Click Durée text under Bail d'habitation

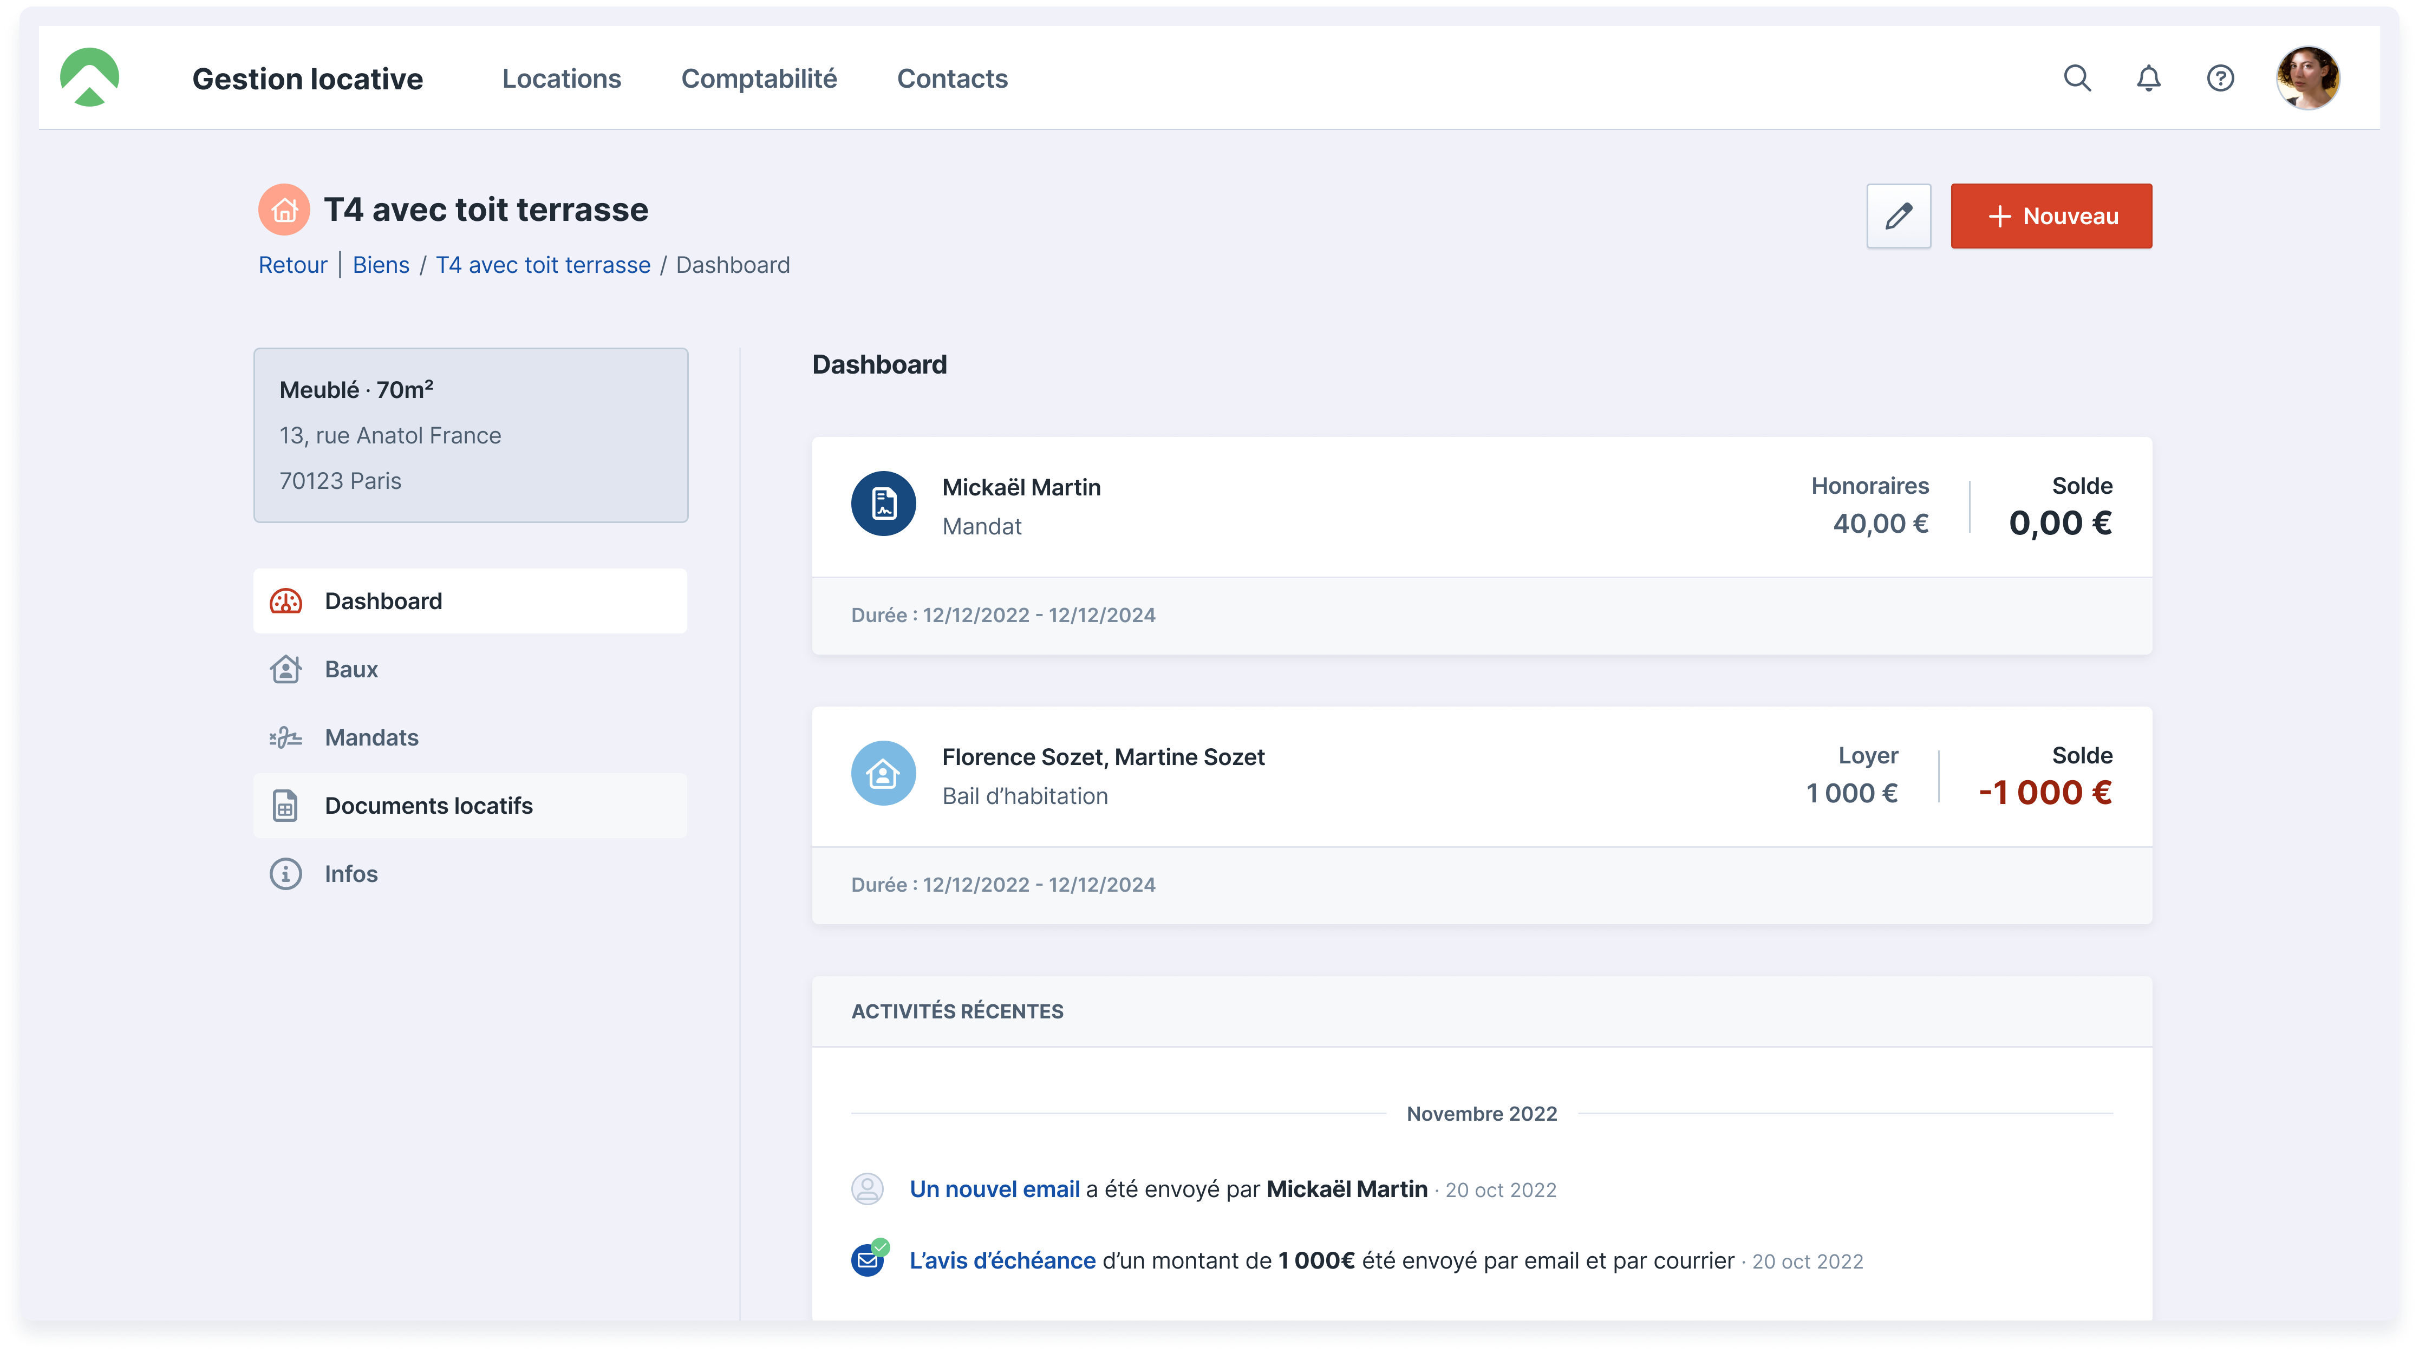pyautogui.click(x=1003, y=885)
